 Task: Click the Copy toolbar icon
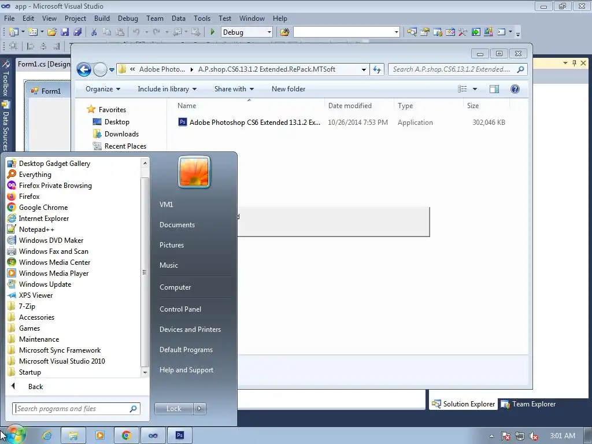point(107,32)
